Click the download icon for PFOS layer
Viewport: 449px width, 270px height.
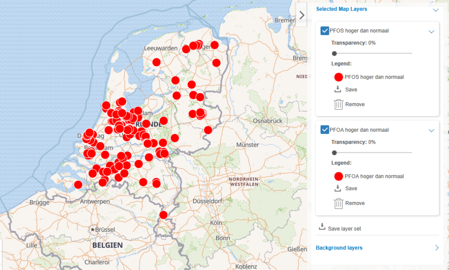tap(338, 89)
